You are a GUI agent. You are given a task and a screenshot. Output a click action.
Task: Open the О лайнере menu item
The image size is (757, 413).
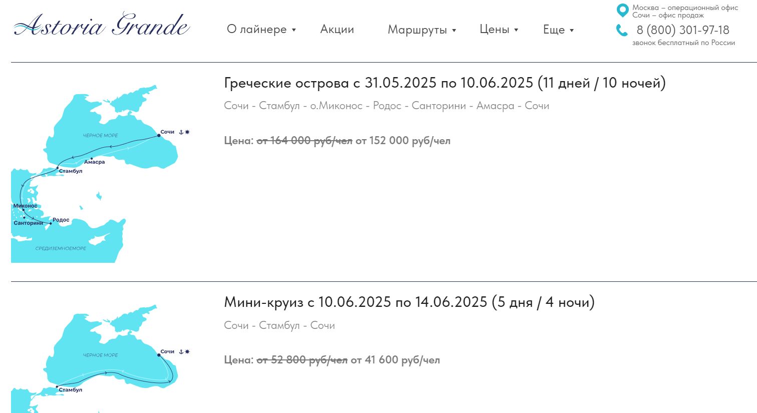257,30
